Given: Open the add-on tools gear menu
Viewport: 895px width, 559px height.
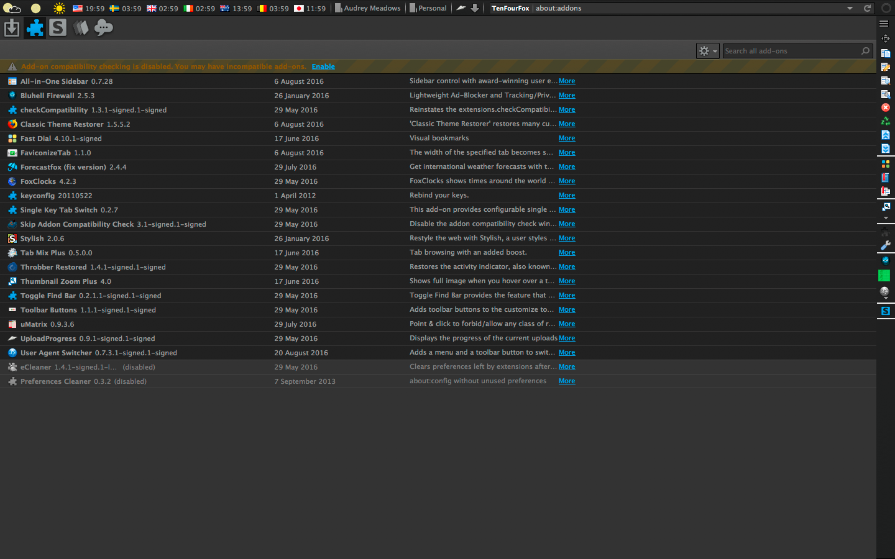Looking at the screenshot, I should pyautogui.click(x=708, y=51).
